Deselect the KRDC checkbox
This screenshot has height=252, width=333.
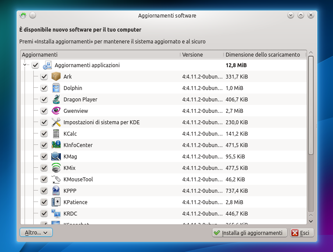(x=44, y=213)
